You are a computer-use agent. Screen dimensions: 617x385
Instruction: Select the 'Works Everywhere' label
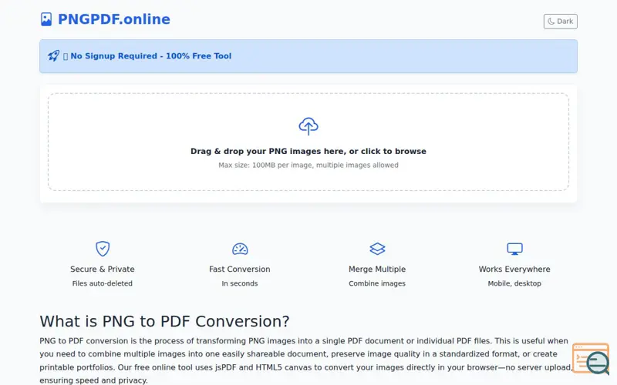[514, 269]
